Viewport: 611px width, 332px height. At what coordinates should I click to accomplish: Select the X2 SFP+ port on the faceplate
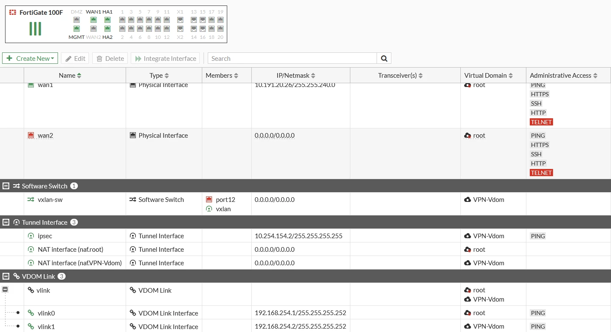tap(180, 29)
